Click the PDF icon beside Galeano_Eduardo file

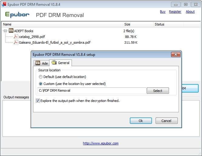(16, 42)
